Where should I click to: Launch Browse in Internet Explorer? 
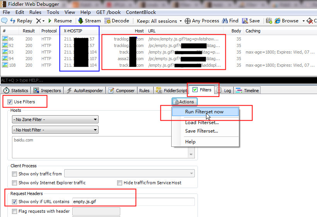(286, 21)
